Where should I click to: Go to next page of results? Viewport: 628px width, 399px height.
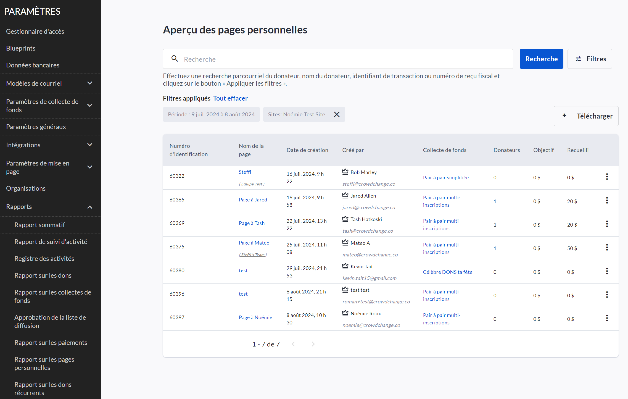[x=313, y=344]
